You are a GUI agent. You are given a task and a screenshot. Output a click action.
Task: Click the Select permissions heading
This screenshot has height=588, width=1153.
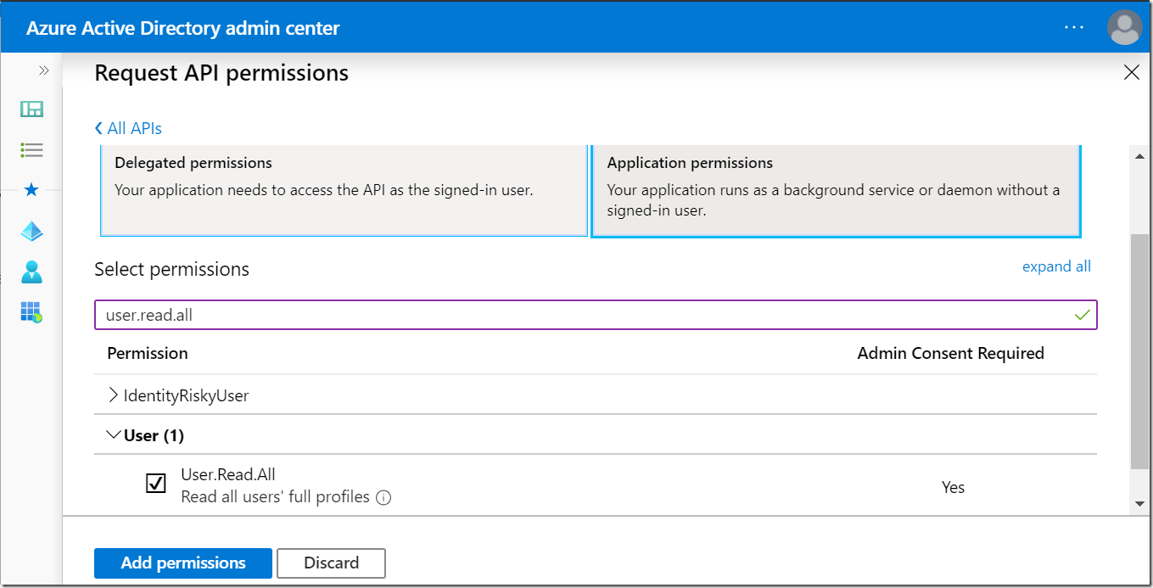click(172, 270)
